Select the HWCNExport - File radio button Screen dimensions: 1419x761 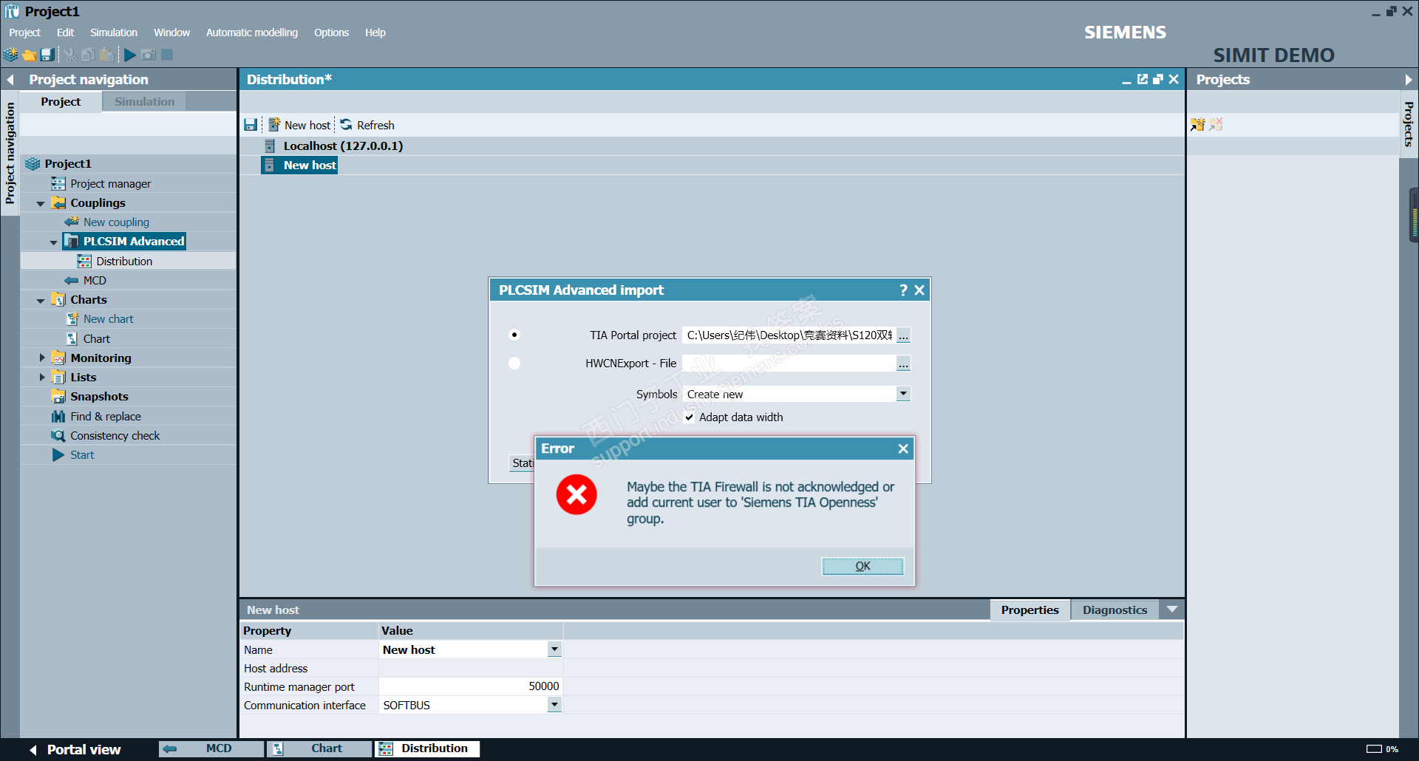(514, 363)
